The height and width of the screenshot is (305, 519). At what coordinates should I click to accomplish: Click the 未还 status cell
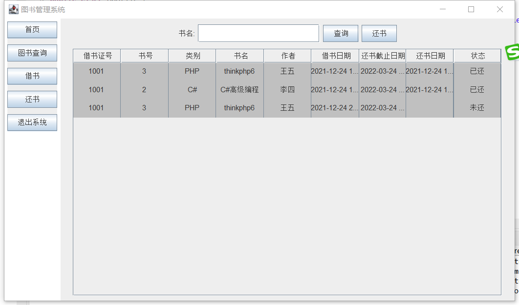coord(476,108)
